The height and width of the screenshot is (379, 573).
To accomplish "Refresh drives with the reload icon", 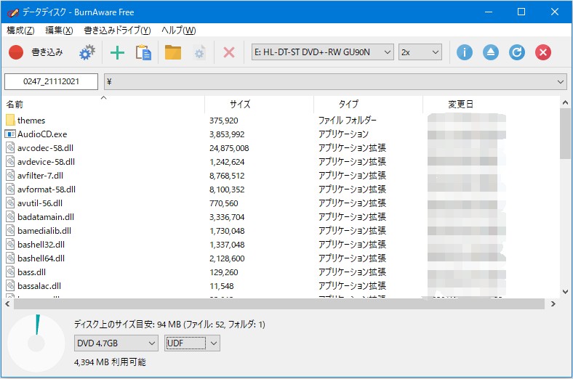I will [x=517, y=52].
